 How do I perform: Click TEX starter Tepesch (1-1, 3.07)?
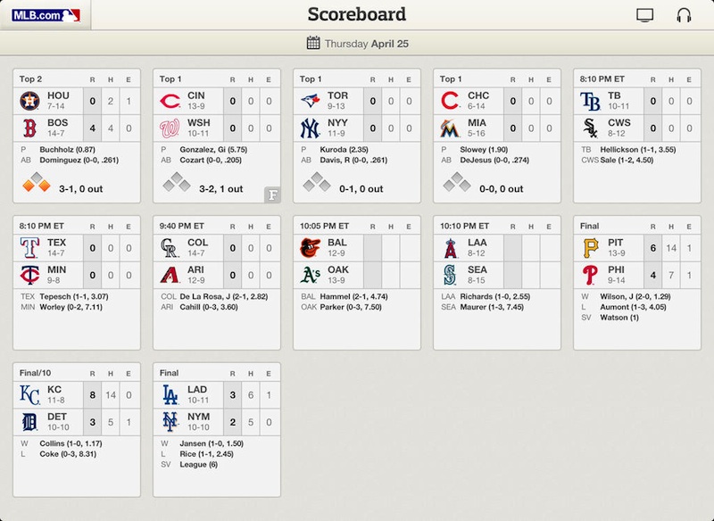[x=74, y=296]
